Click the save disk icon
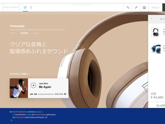The width and height of the screenshot is (165, 124). (x=144, y=8)
